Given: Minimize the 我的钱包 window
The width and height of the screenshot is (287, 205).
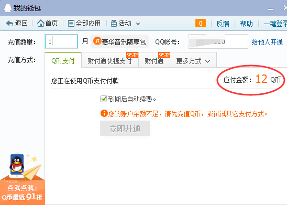Looking at the screenshot, I should (271, 9).
